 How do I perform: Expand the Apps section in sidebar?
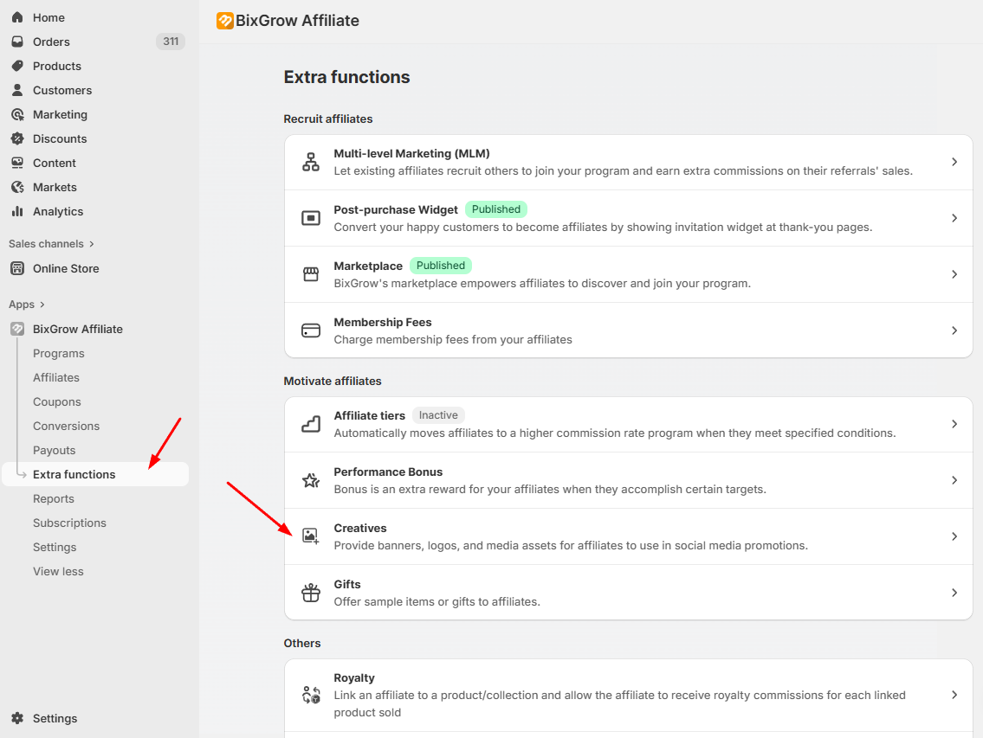[x=27, y=305]
